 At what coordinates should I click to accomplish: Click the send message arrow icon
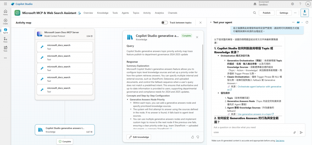click(301, 133)
